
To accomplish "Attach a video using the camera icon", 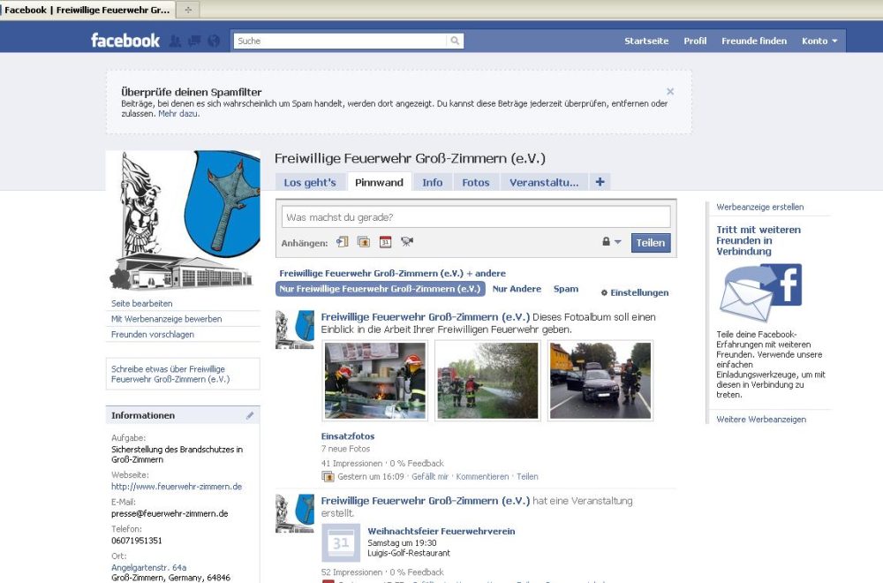I will tap(407, 241).
